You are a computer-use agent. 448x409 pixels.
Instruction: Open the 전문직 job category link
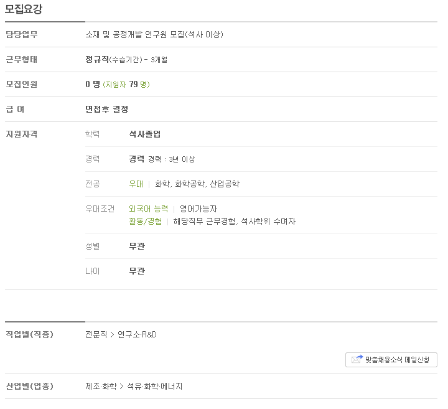(96, 335)
